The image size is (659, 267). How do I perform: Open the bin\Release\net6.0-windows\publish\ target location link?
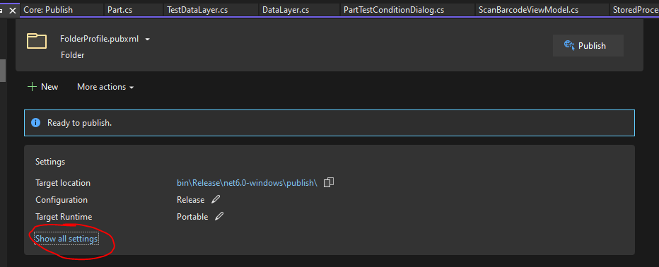[x=247, y=183]
